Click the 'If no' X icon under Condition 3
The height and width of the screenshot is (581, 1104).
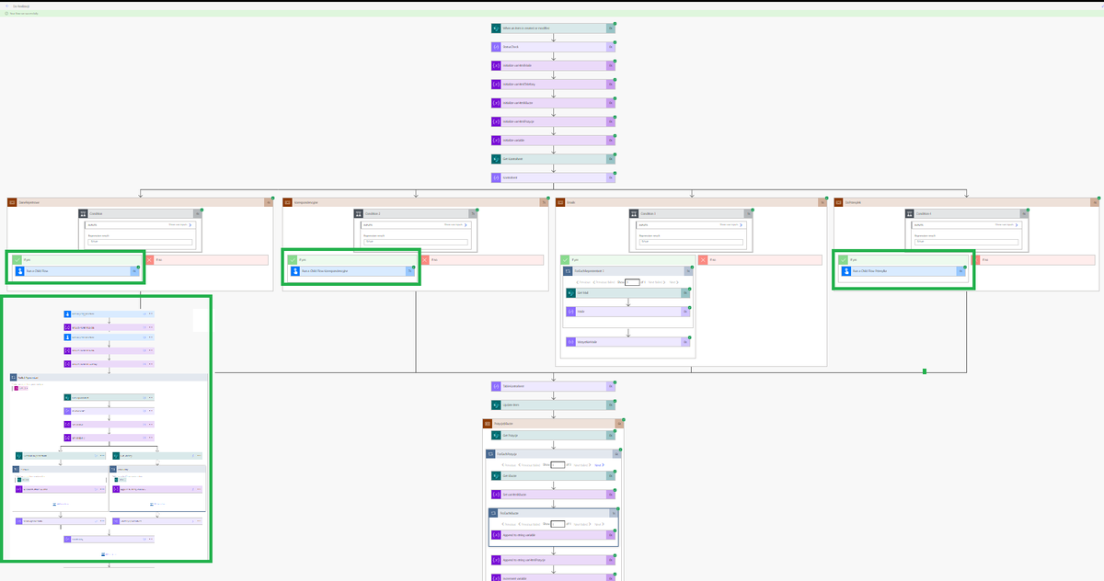pos(703,260)
